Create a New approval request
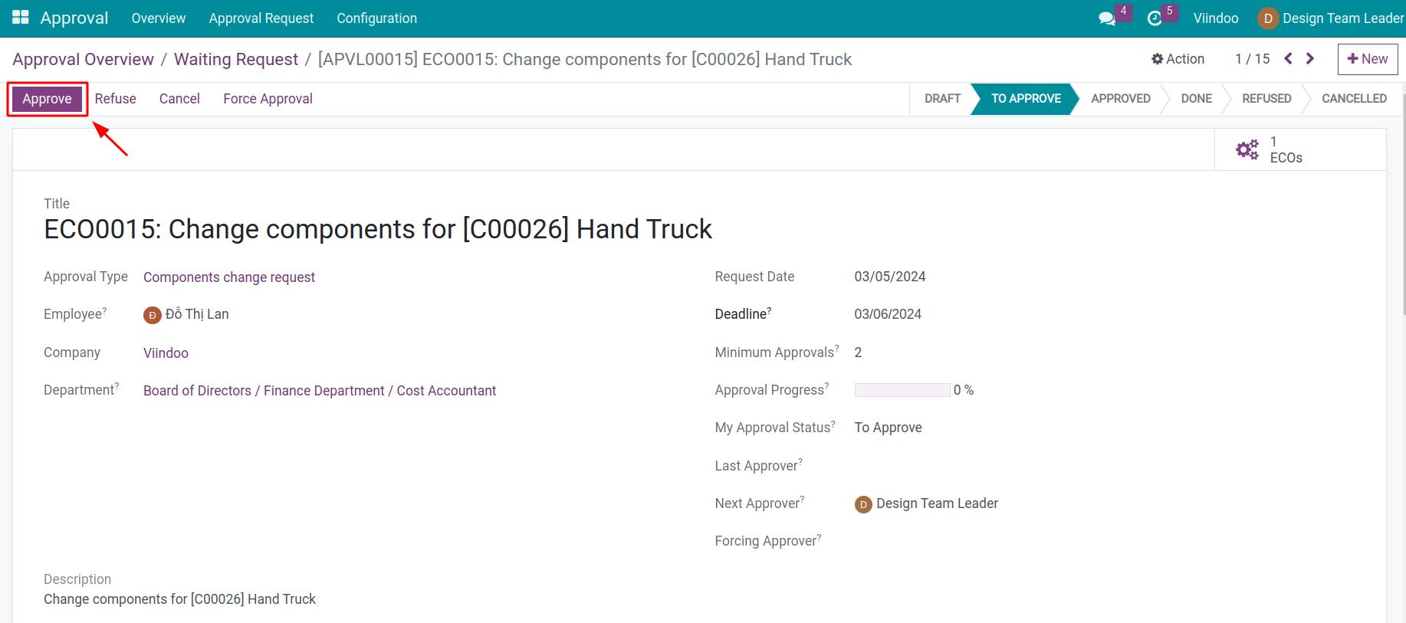1406x623 pixels. click(x=1368, y=59)
